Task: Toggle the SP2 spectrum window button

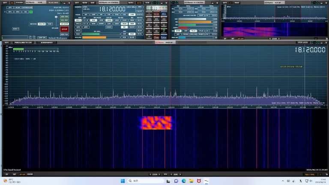Action: (x=18, y=12)
